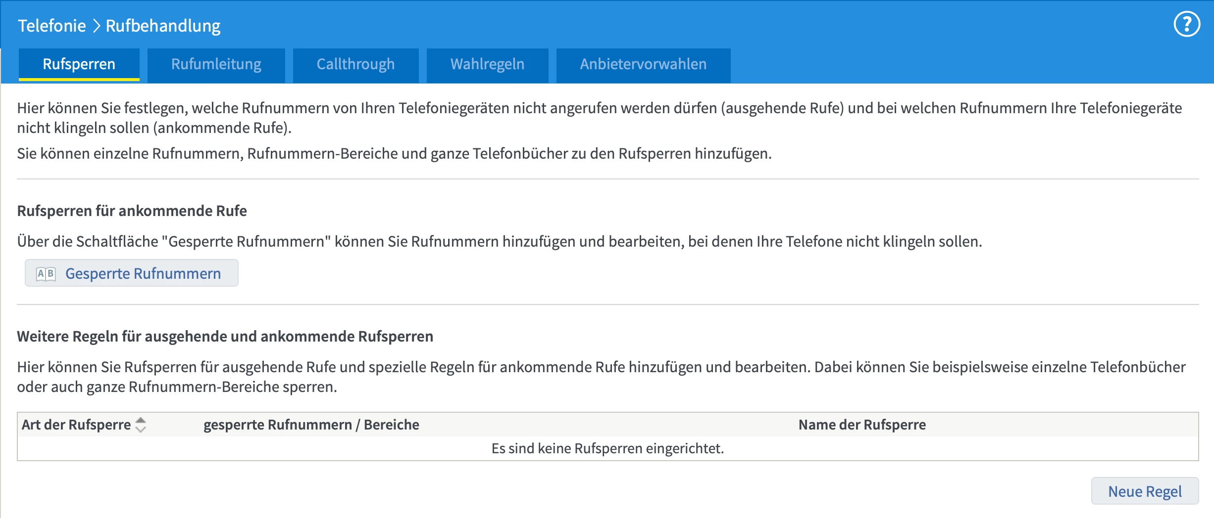The width and height of the screenshot is (1214, 518).
Task: Switch to the Rufumleitung tab
Action: pos(216,64)
